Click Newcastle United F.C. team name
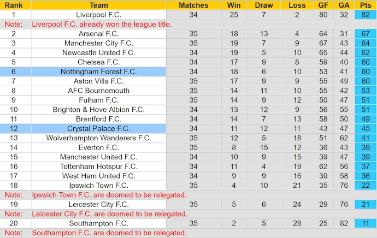Image resolution: width=377 pixels, height=238 pixels. tap(99, 52)
